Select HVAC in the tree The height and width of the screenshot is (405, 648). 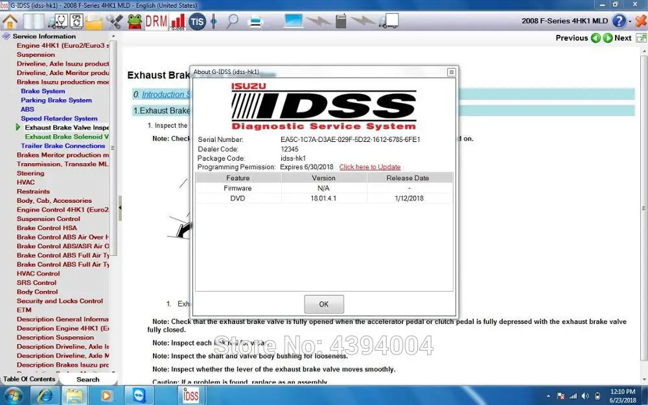(26, 182)
